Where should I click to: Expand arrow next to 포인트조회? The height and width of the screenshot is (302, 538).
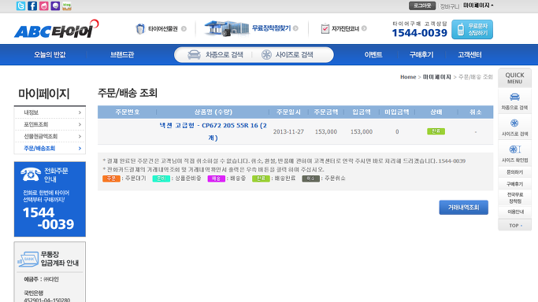pyautogui.click(x=80, y=124)
